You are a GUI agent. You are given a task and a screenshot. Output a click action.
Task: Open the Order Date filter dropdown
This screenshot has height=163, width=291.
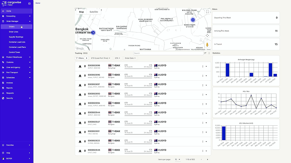130,58
